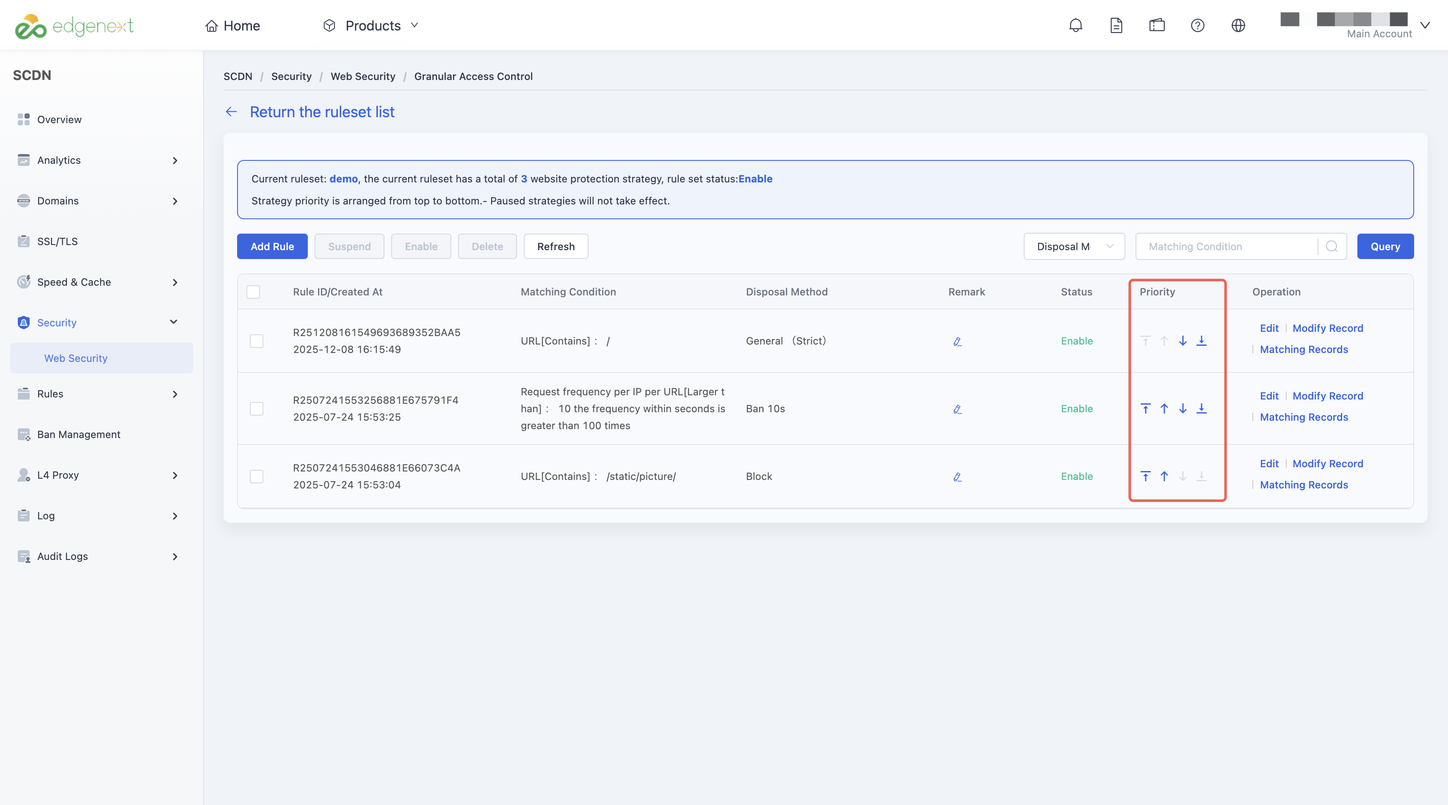Click Web Security in the breadcrumb
Screen dimensions: 1448x805
362,77
